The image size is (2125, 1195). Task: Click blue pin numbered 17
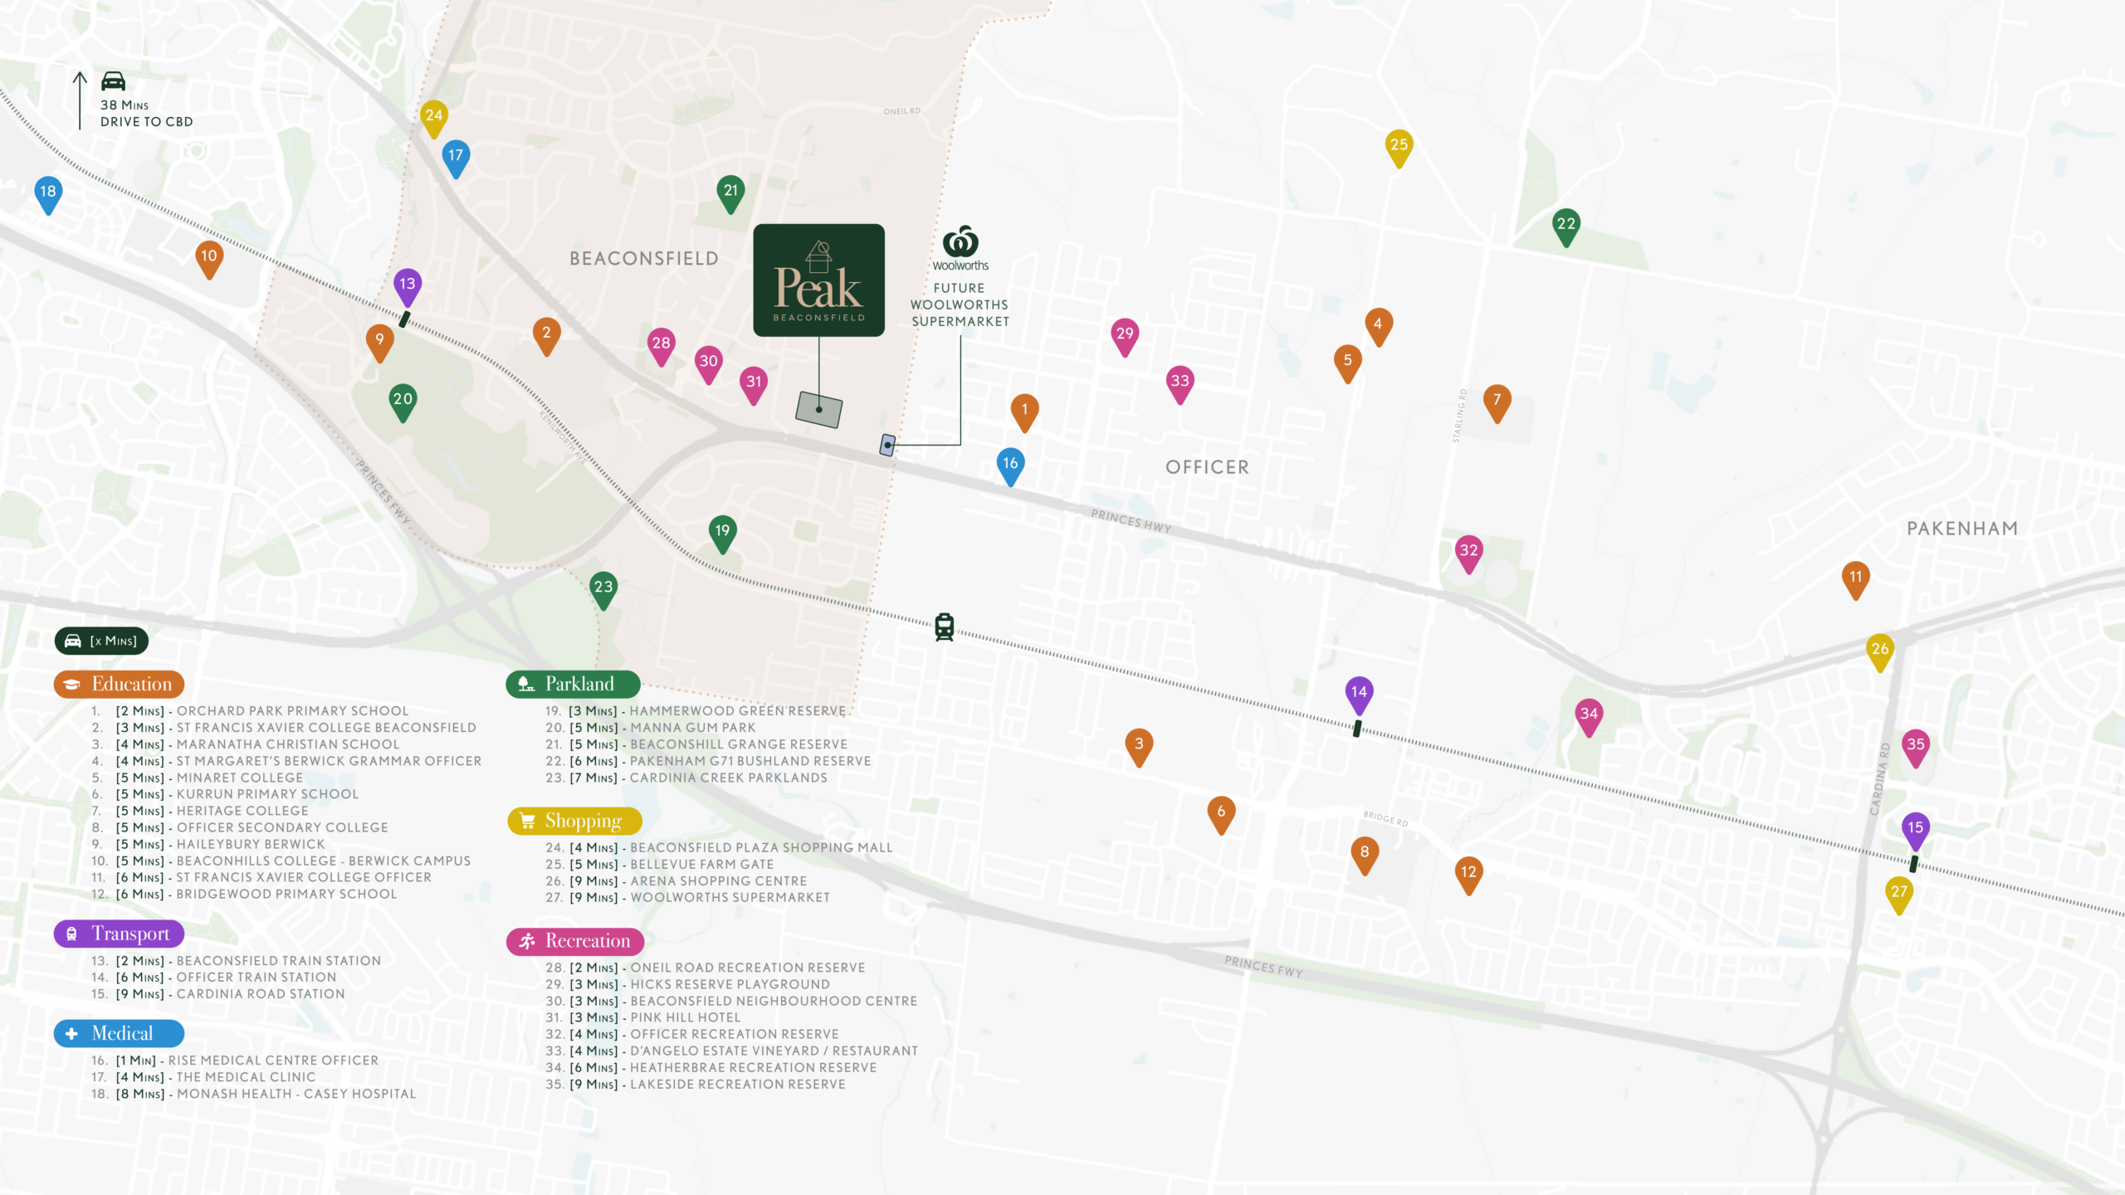click(456, 158)
